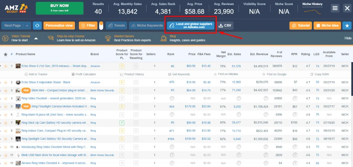Open the Next Page dropdown arrow
This screenshot has height=167, width=353.
click(27, 26)
